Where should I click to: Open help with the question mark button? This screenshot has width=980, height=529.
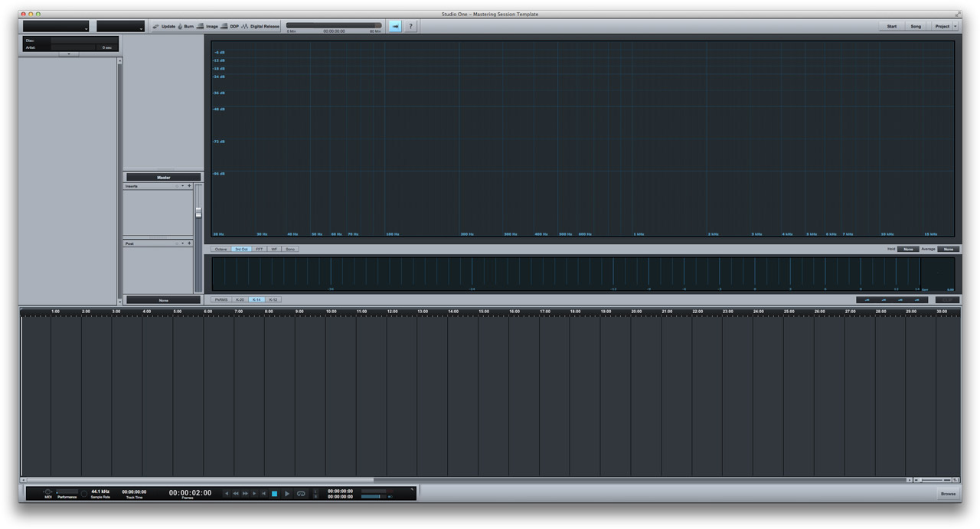tap(410, 26)
